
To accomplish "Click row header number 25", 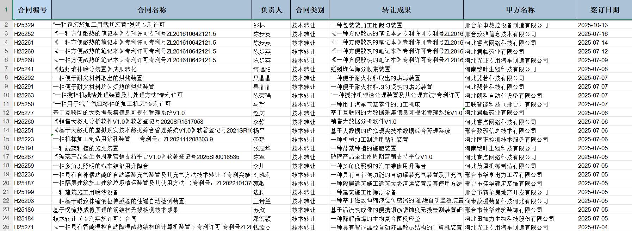I will [6, 227].
